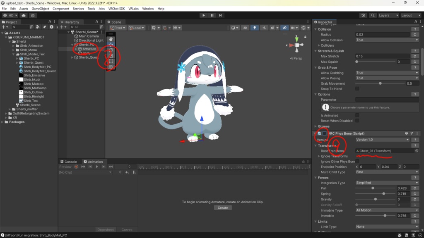Screen dimensions: 424x238
Task: Open Unity cloud services icon
Action: coord(24,15)
